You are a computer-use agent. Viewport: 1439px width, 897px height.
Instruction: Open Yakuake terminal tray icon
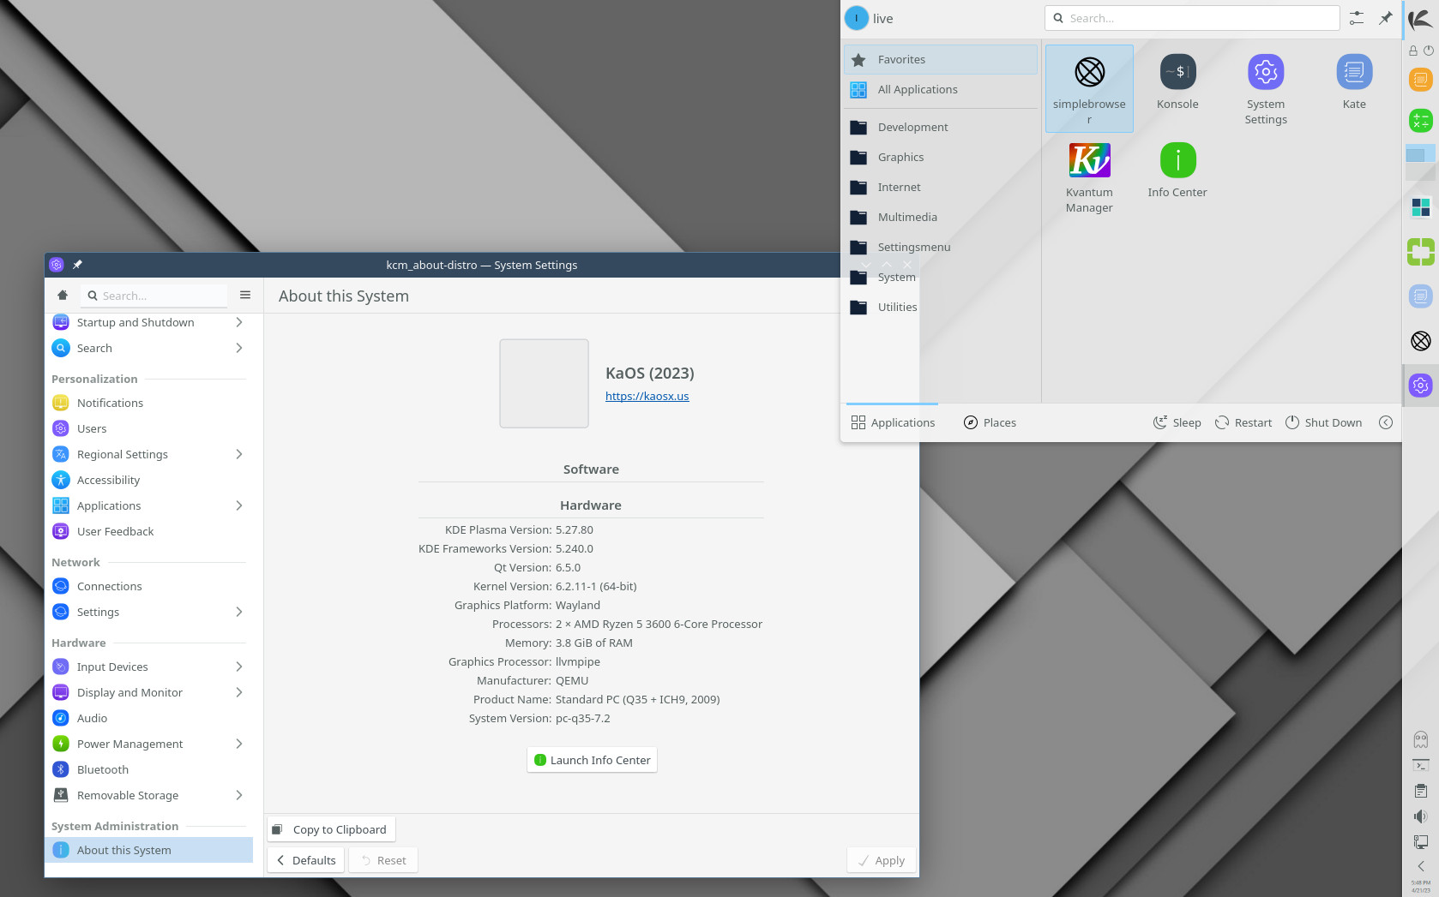point(1421,765)
